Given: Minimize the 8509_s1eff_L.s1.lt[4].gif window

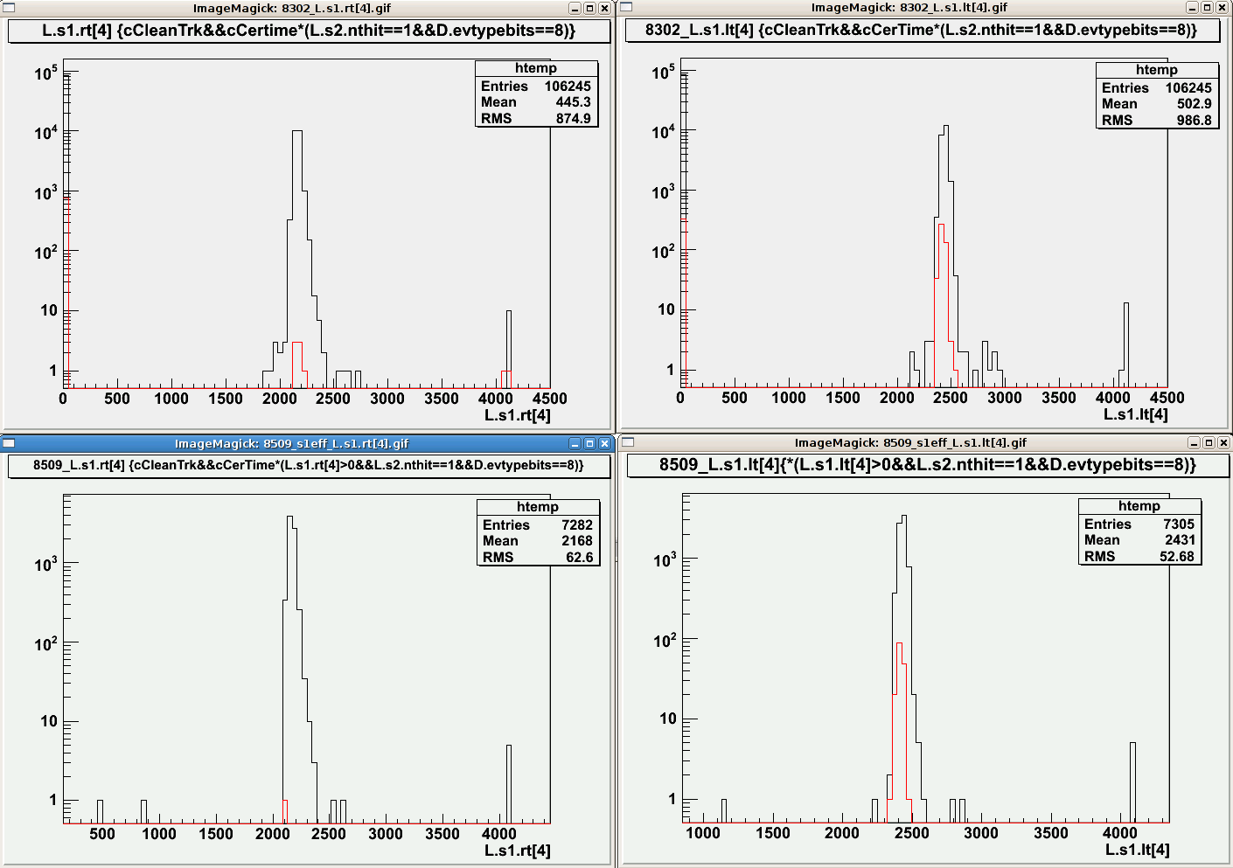Looking at the screenshot, I should (1195, 442).
